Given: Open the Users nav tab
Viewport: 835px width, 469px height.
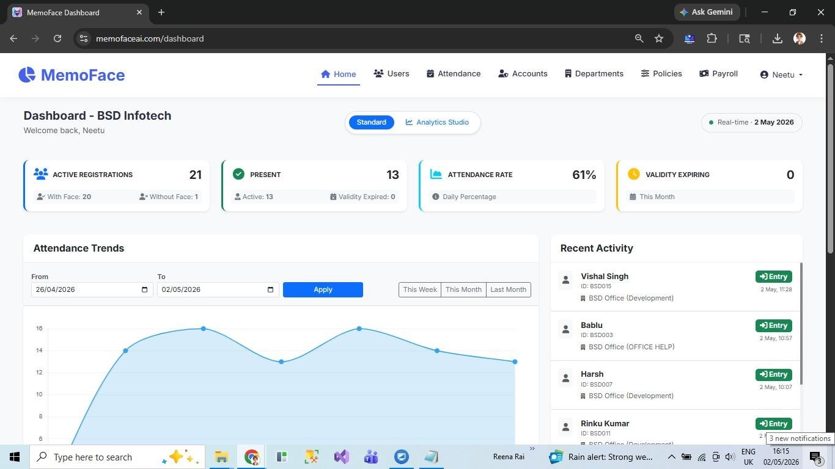Looking at the screenshot, I should 391,74.
